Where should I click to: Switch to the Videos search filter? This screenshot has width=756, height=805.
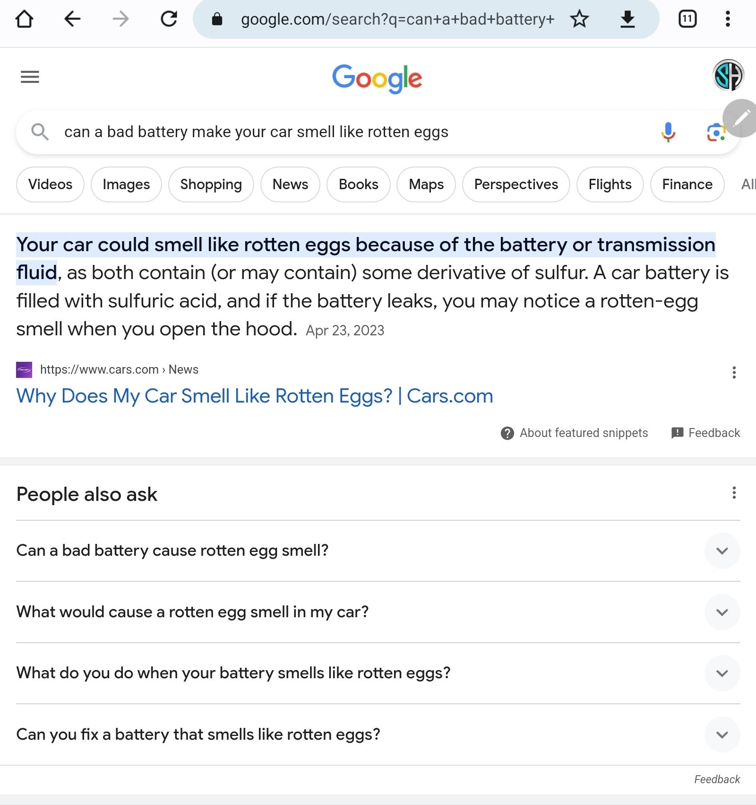point(50,184)
